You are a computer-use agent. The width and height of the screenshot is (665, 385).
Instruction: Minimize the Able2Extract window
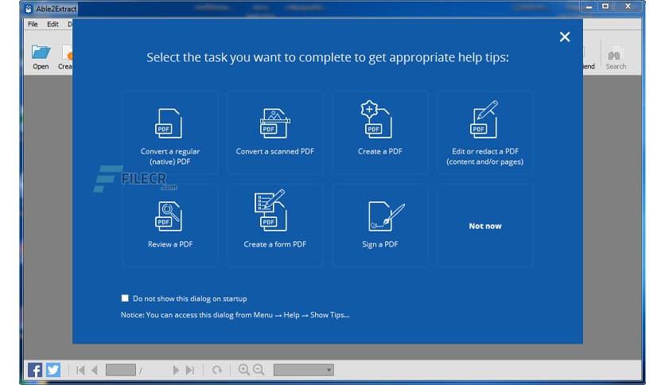pos(589,6)
